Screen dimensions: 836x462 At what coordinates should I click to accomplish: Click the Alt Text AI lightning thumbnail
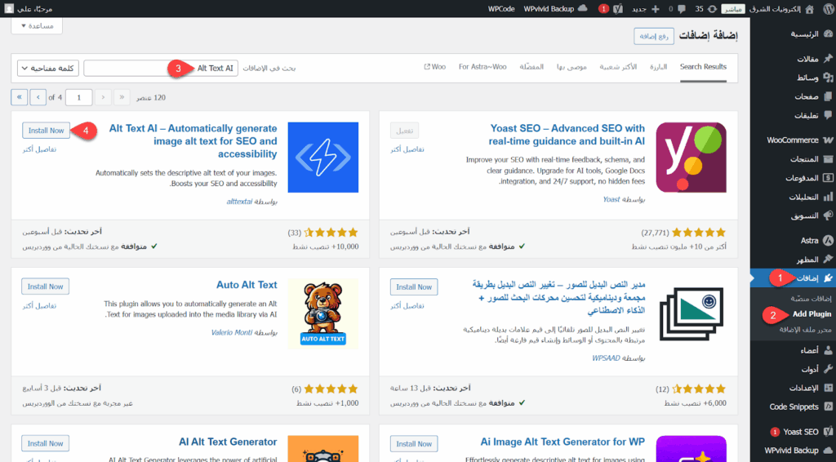pyautogui.click(x=323, y=158)
